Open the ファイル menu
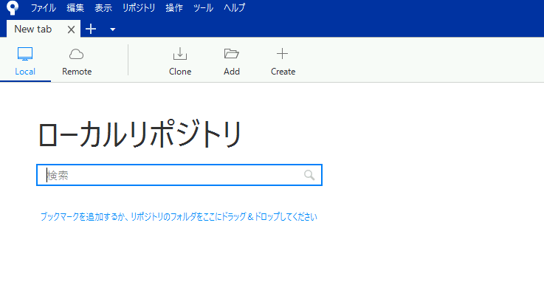 point(44,7)
